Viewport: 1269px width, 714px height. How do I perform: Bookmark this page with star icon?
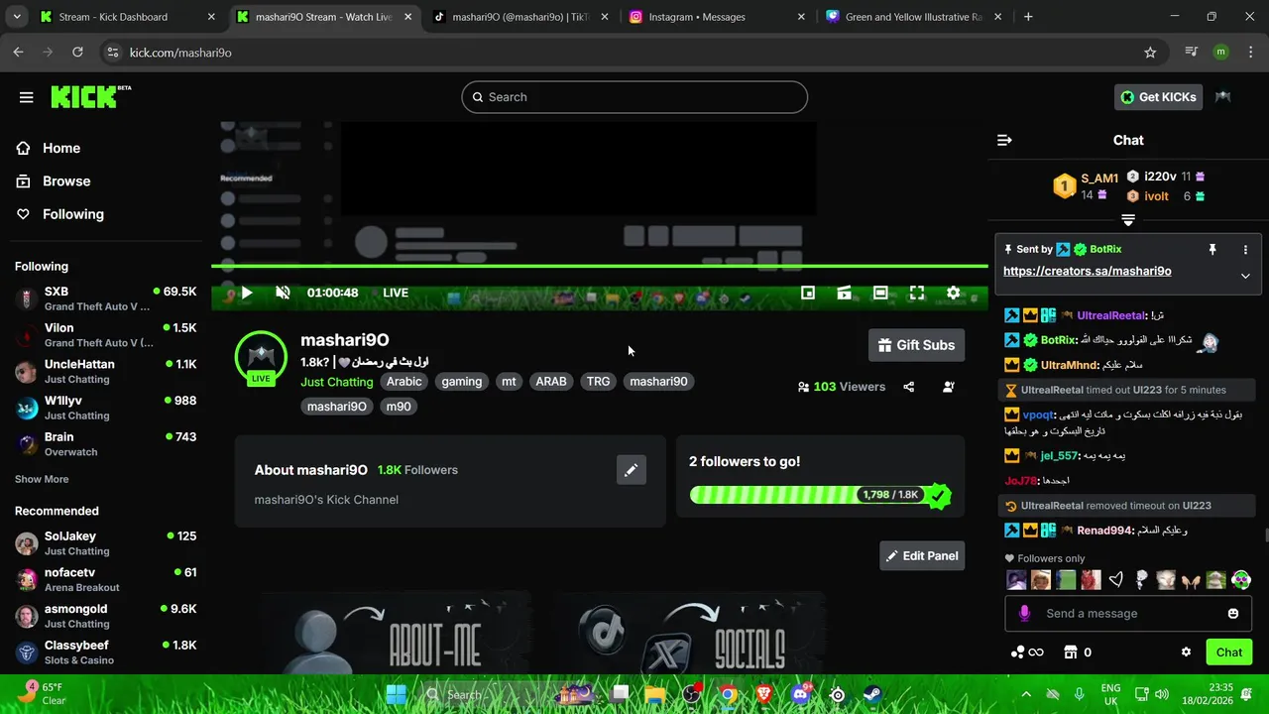tap(1150, 53)
